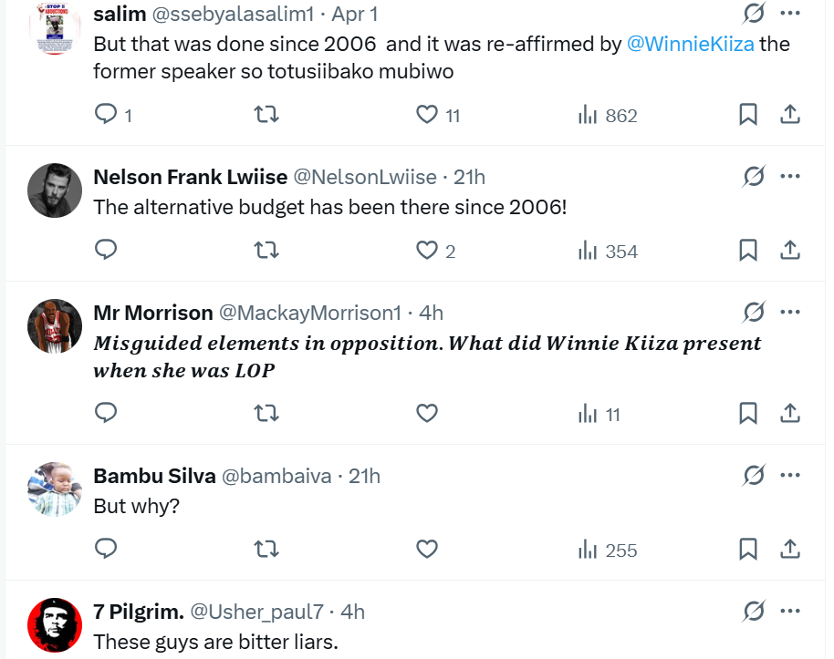
Task: Open Grok icon on salim's tweet
Action: click(x=754, y=14)
